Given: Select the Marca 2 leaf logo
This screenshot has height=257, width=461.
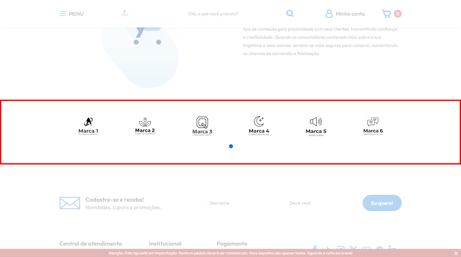Looking at the screenshot, I should 145,126.
